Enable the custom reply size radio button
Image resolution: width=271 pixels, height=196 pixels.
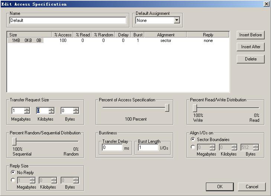[x=13, y=180]
